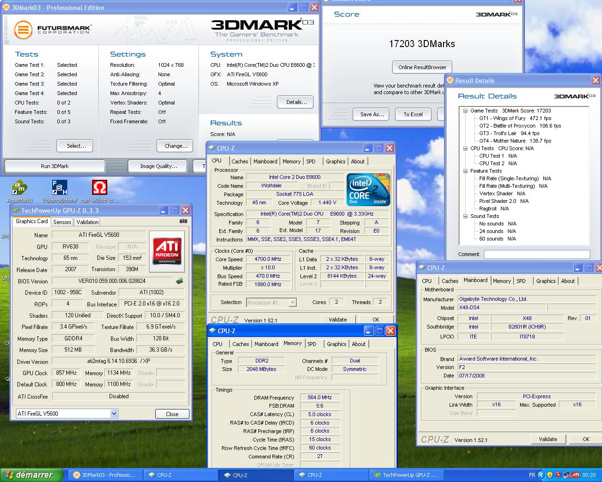Switch to the TechPowerUp GPU-Z taskbar item
Screen dimensions: 602x482
point(405,475)
